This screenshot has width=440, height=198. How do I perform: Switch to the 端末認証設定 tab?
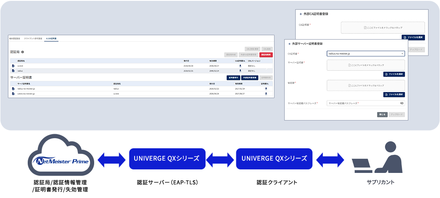[15, 38]
